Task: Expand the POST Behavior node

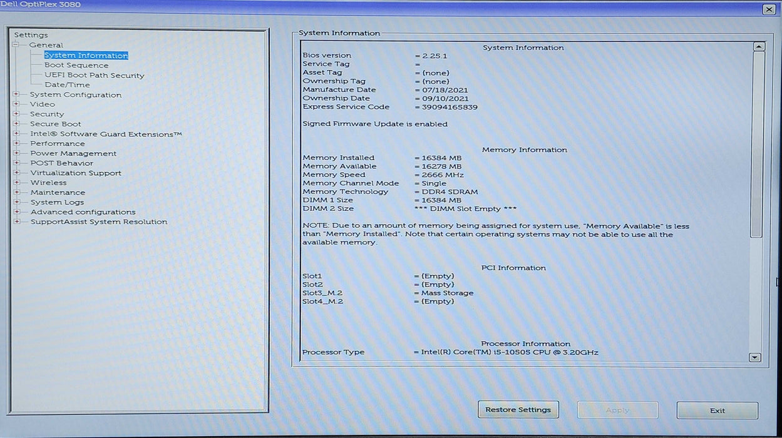Action: coord(17,163)
